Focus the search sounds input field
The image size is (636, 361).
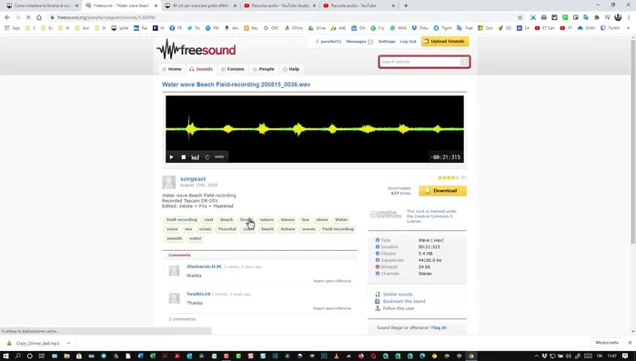tap(419, 62)
